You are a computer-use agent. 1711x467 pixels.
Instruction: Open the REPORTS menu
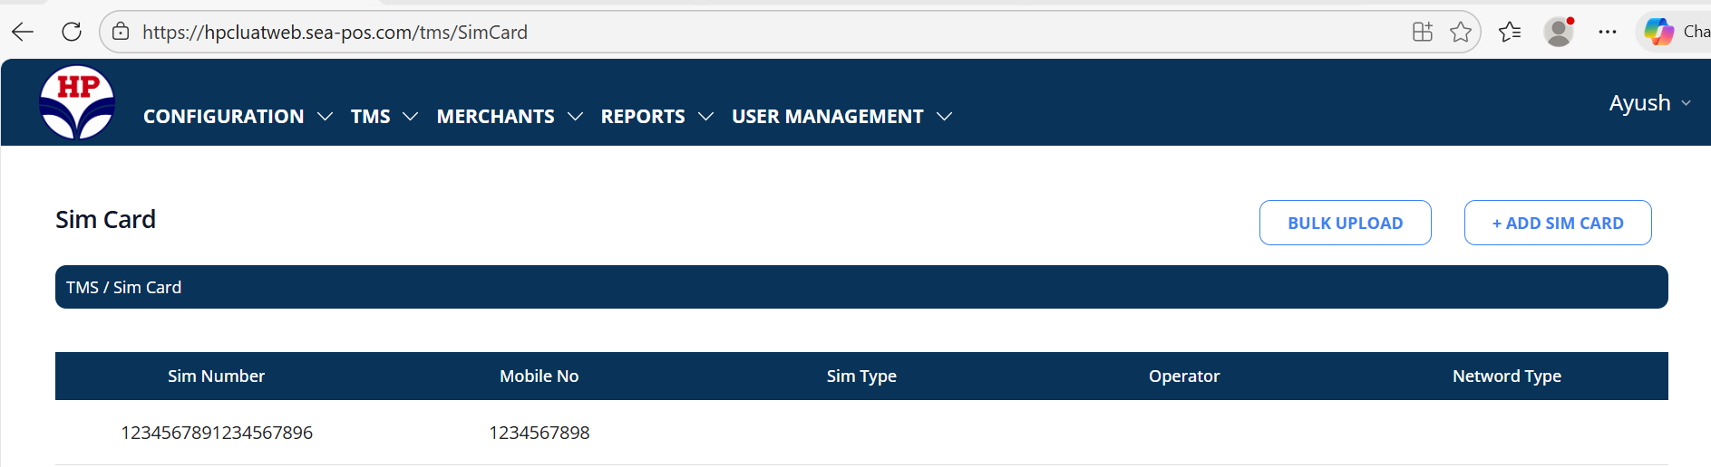(656, 117)
